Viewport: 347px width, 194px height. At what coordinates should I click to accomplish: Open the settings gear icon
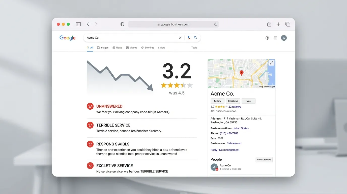pyautogui.click(x=267, y=38)
